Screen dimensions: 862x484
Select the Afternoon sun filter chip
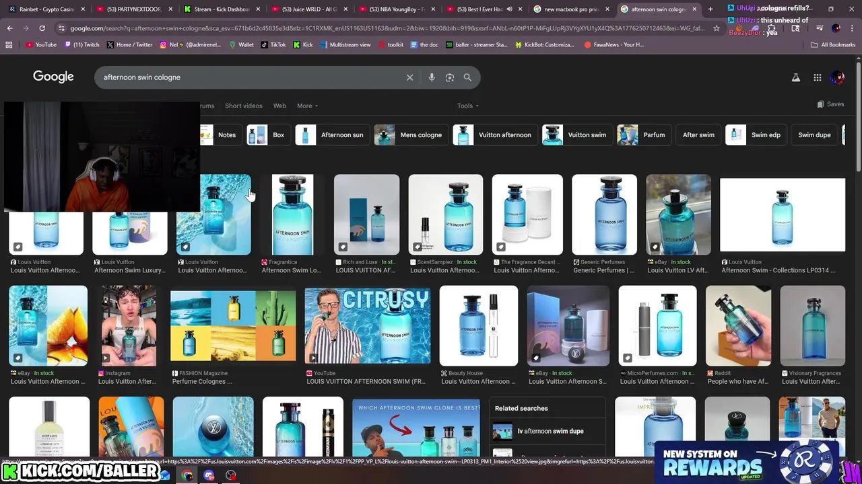(332, 135)
